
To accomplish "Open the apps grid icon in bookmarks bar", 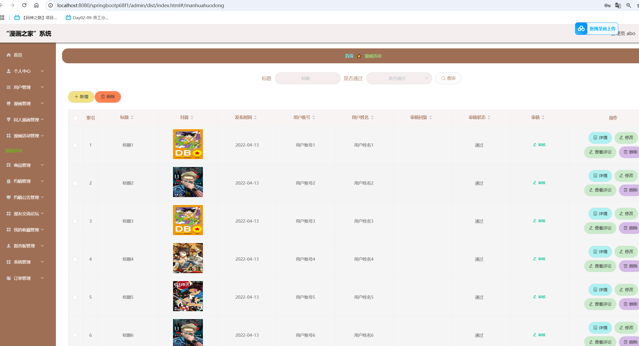I will pyautogui.click(x=2, y=18).
